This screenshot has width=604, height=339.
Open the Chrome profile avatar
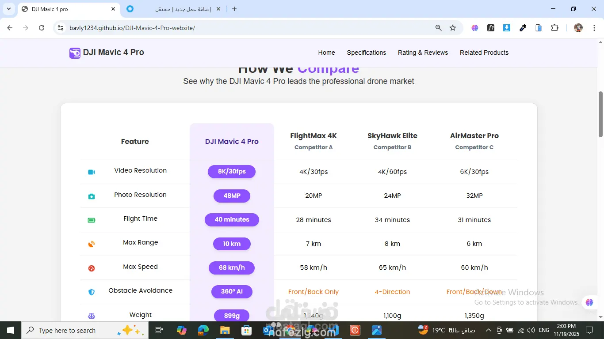578,28
